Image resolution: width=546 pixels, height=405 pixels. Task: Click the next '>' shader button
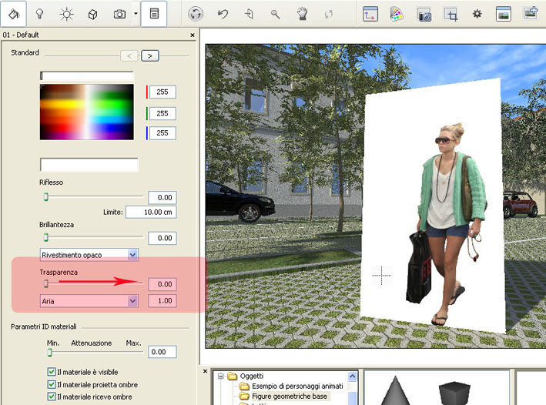[x=150, y=55]
